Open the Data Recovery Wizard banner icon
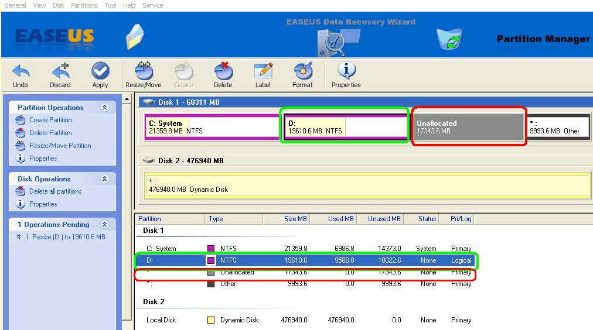 coord(338,42)
